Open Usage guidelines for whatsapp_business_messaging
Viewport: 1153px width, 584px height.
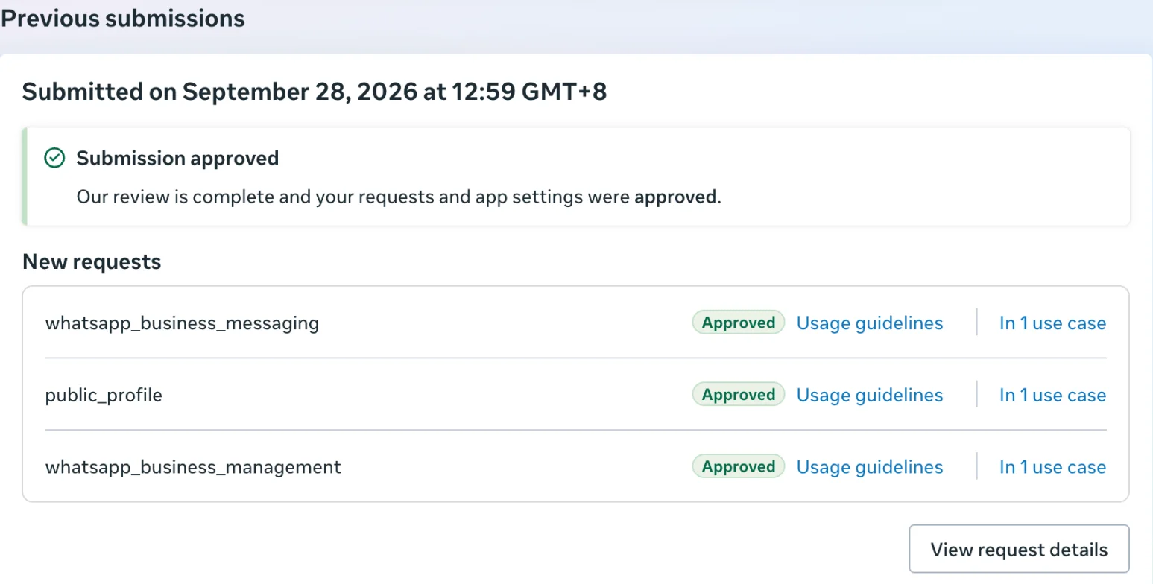(x=870, y=323)
